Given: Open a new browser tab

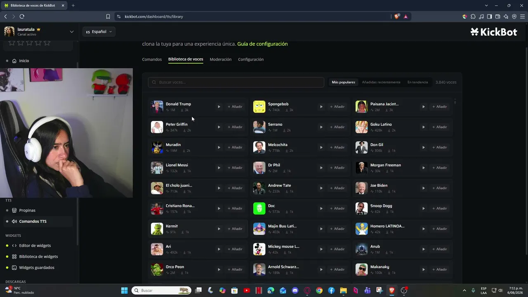Looking at the screenshot, I should click(73, 5).
